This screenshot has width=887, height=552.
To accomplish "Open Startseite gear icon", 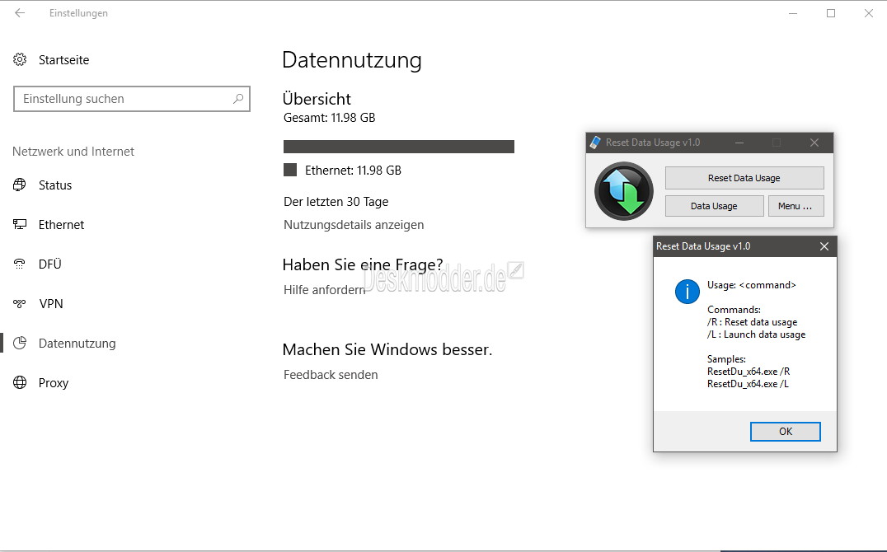I will pyautogui.click(x=20, y=59).
